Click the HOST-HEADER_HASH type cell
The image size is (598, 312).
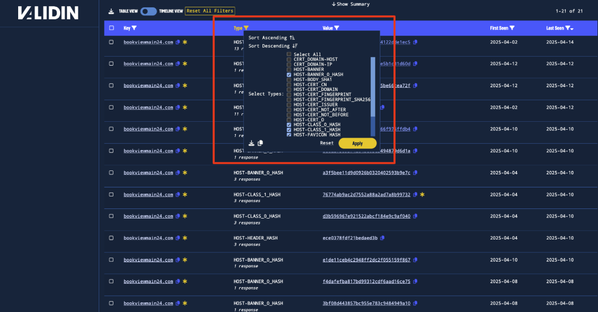256,238
